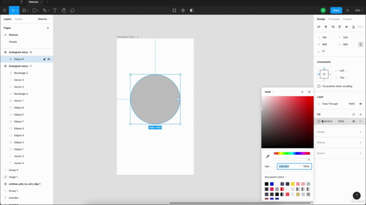
Task: Click Align vertical centers icon
Action: (347, 27)
